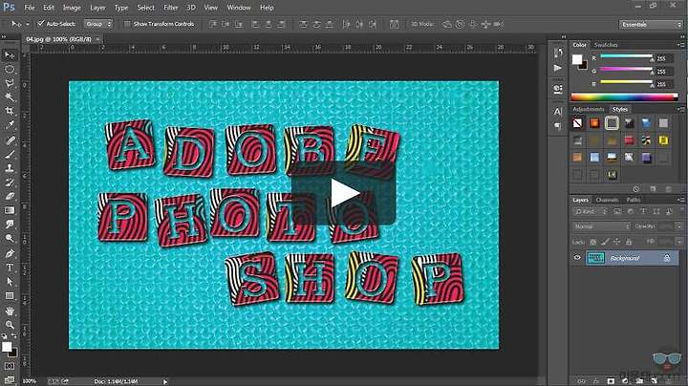Open the Image menu
The height and width of the screenshot is (386, 688).
coord(72,8)
